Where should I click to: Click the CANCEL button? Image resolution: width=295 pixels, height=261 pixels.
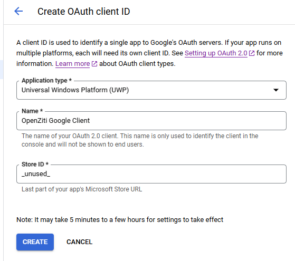tap(79, 242)
